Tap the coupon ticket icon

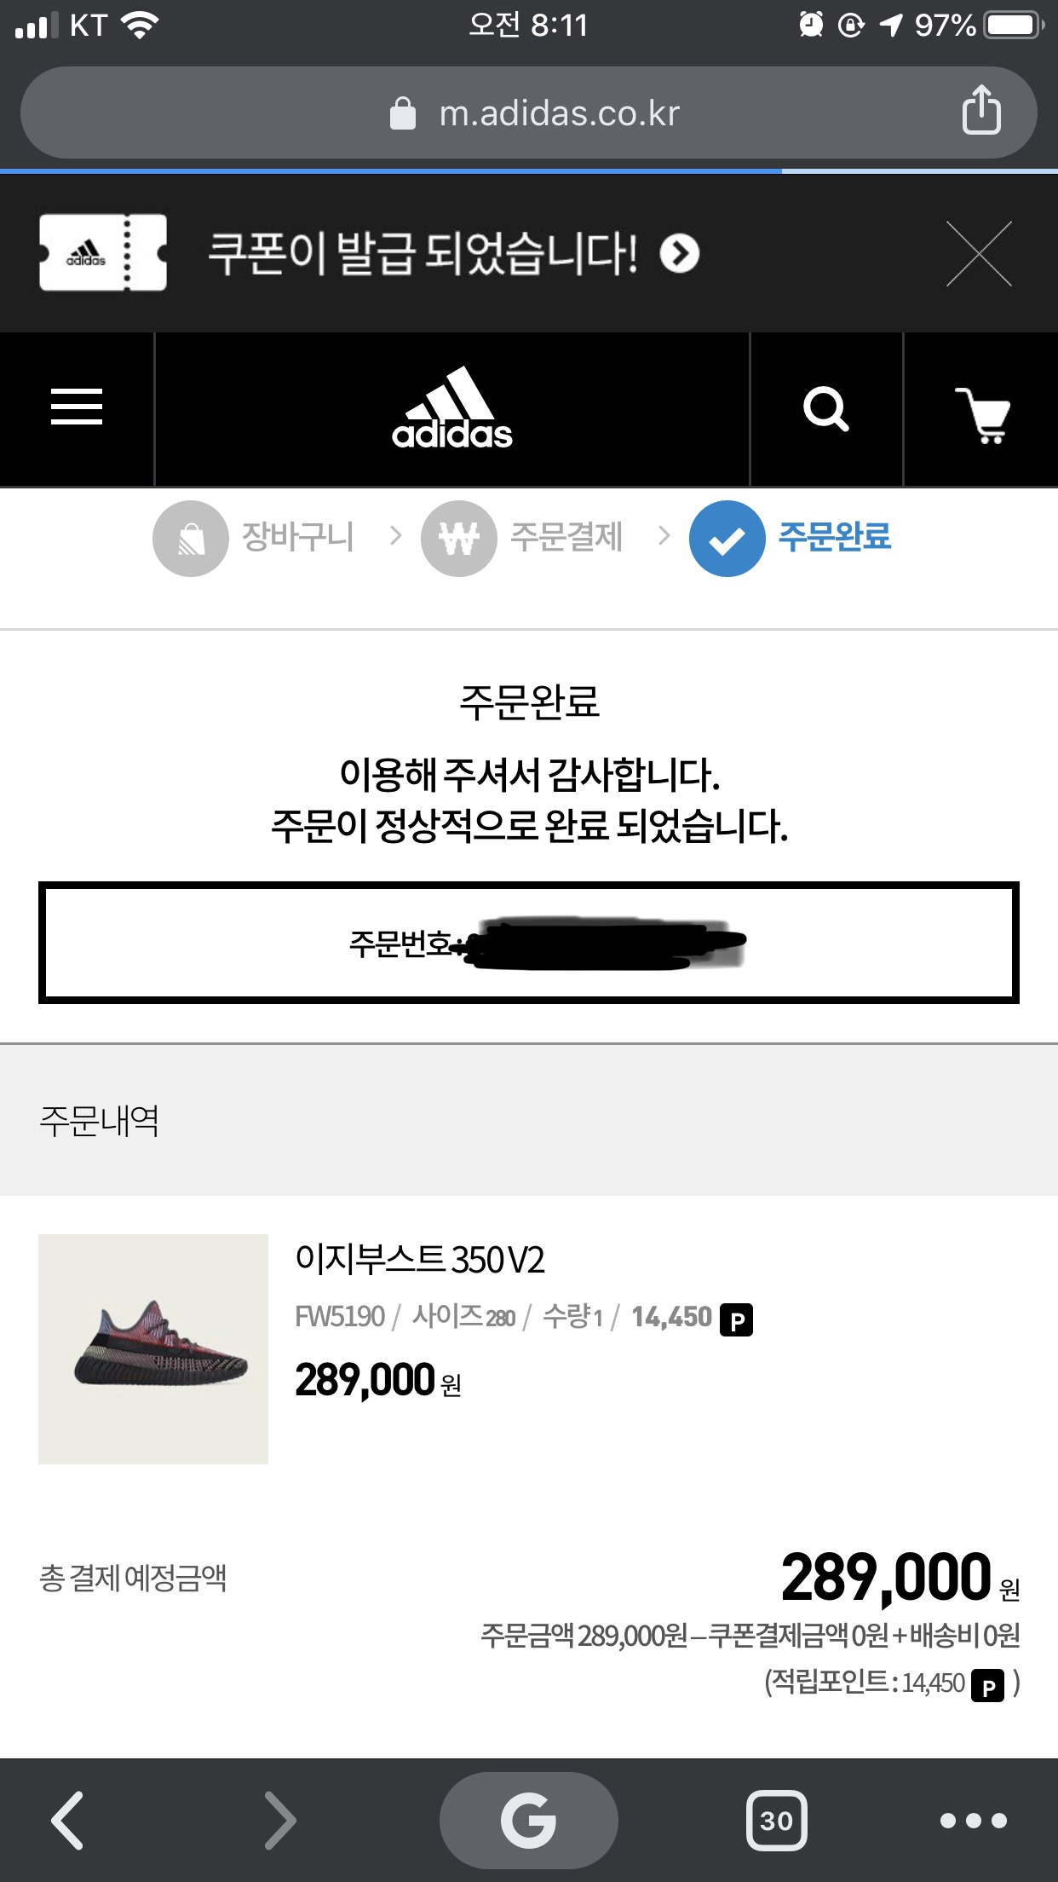(103, 252)
